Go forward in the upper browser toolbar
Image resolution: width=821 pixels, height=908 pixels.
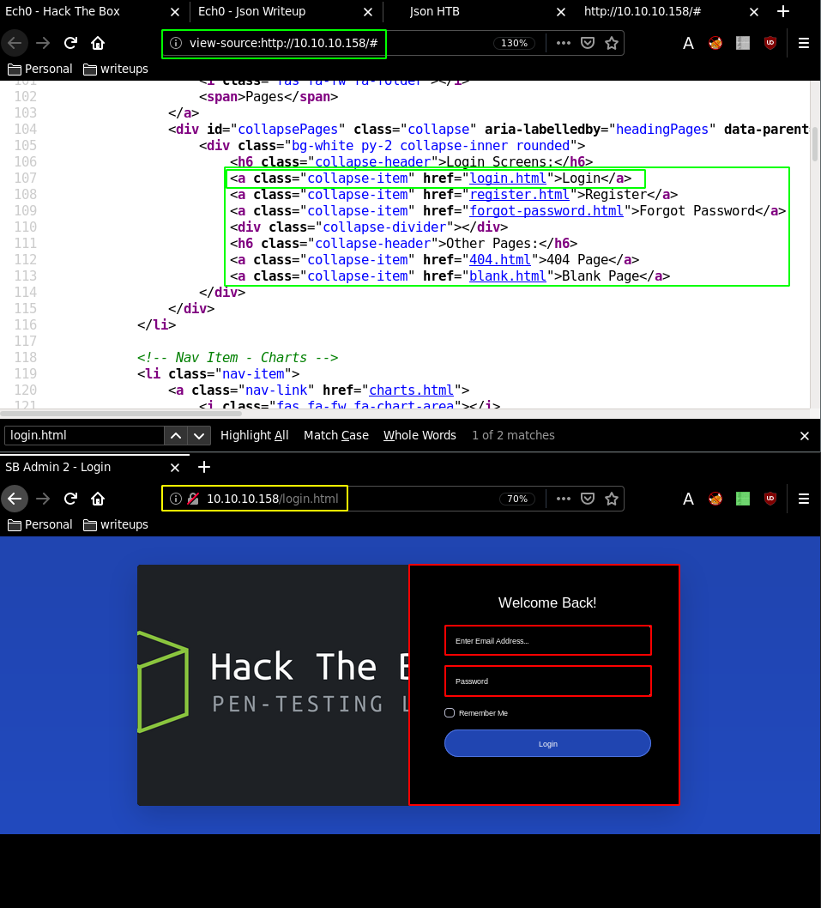click(x=43, y=43)
